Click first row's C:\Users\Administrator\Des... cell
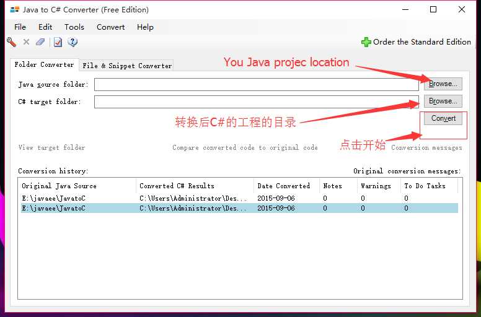 pyautogui.click(x=193, y=199)
